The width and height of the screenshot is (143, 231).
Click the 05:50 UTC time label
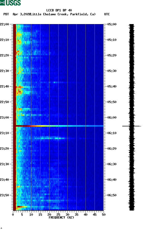tap(112, 102)
